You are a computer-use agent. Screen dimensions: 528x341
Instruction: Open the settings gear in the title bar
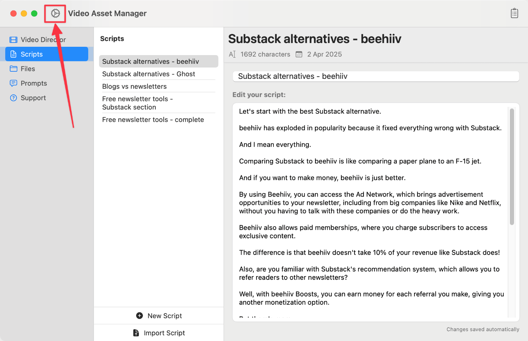pos(55,13)
